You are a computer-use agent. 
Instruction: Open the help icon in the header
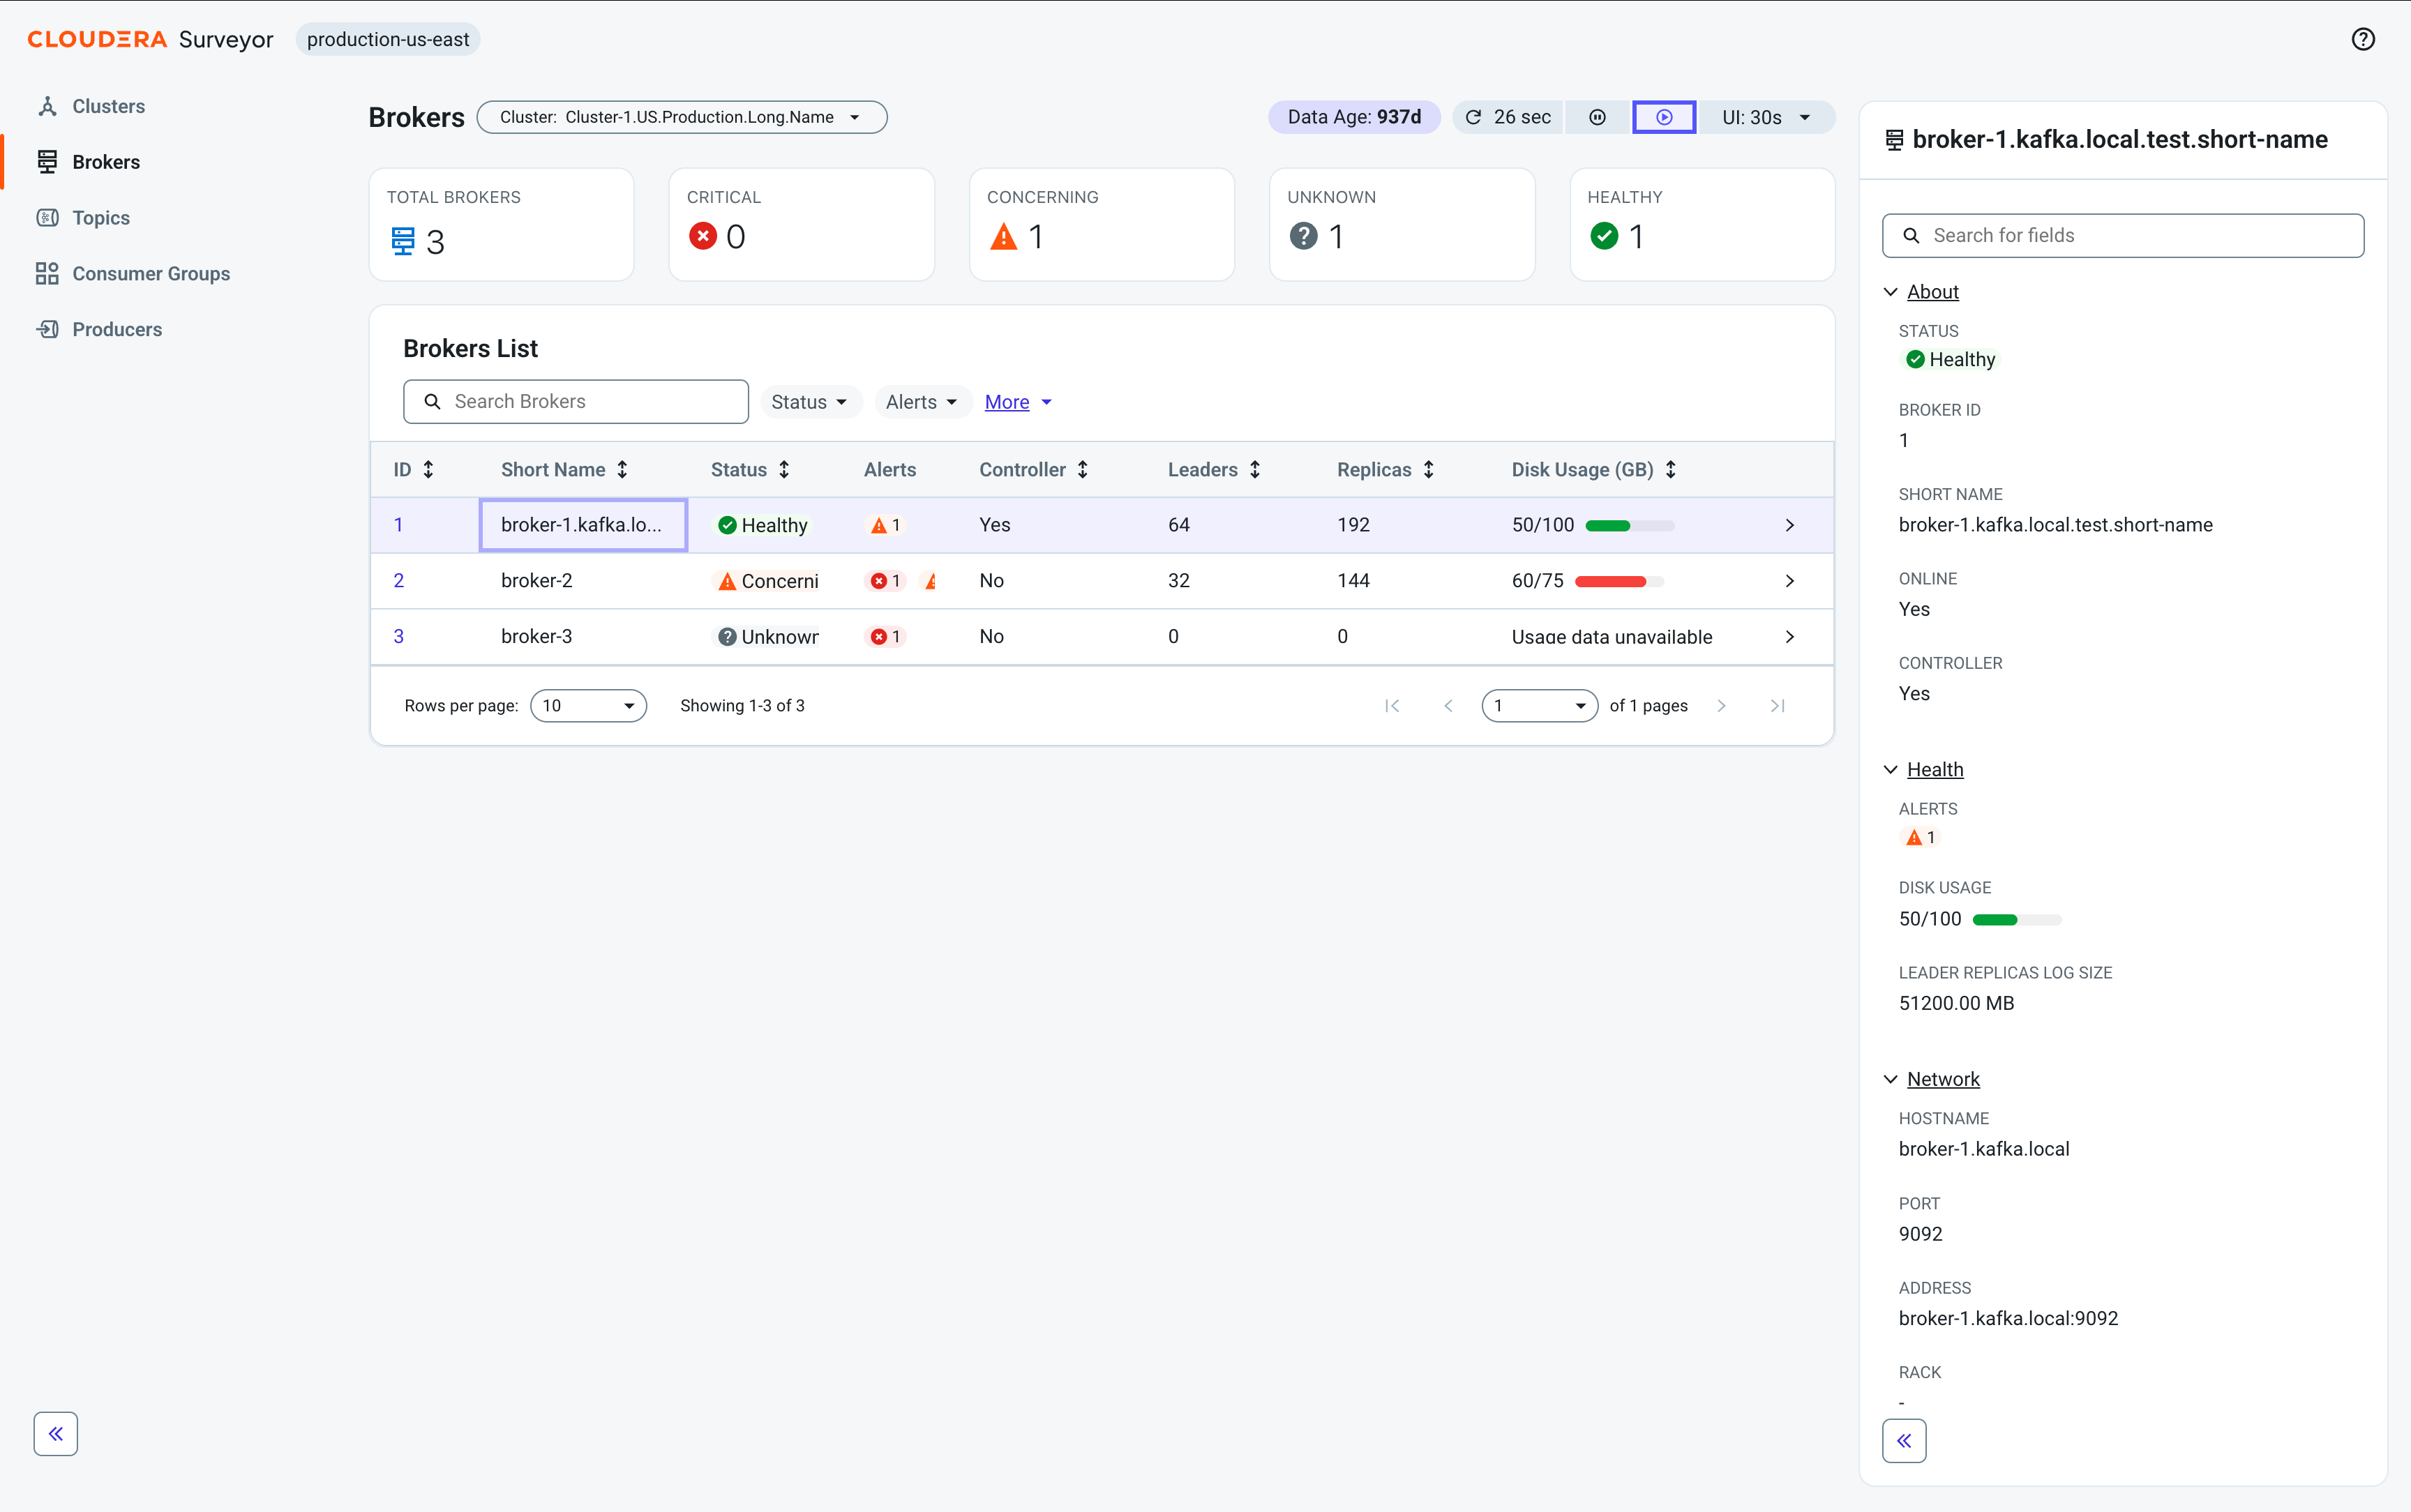point(2362,39)
